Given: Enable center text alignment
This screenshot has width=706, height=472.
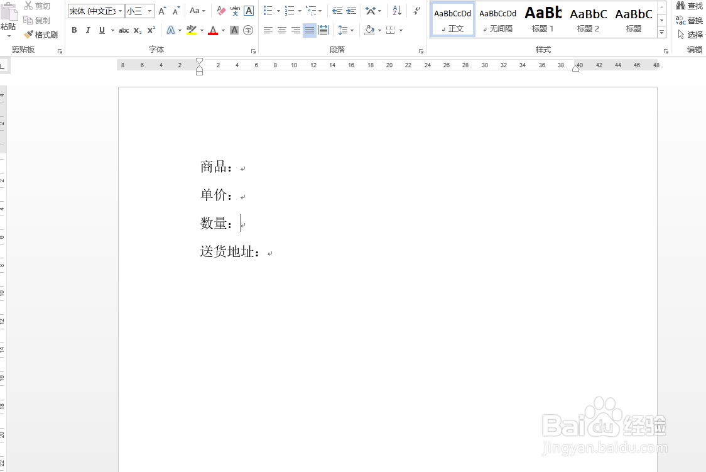Looking at the screenshot, I should click(x=281, y=30).
